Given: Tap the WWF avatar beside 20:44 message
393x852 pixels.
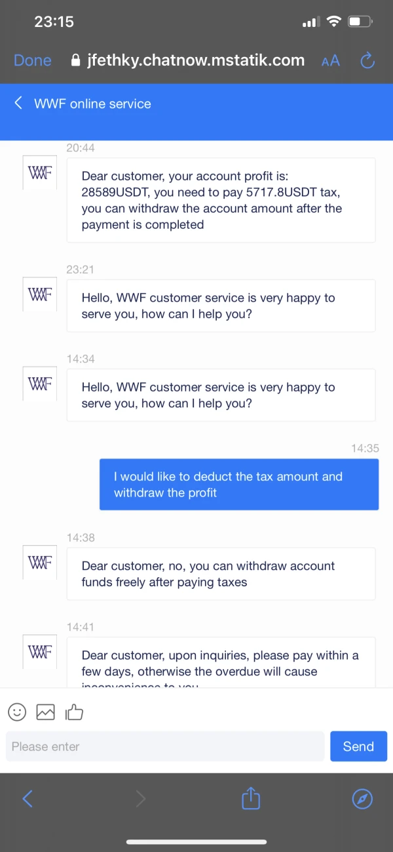Looking at the screenshot, I should point(40,172).
